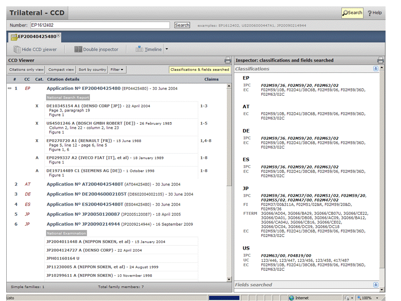
Task: Click the Hide CCD viewer icon
Action: tap(17, 49)
